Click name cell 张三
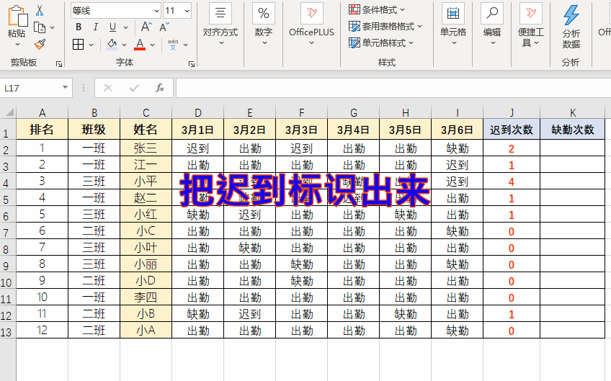 pyautogui.click(x=146, y=148)
